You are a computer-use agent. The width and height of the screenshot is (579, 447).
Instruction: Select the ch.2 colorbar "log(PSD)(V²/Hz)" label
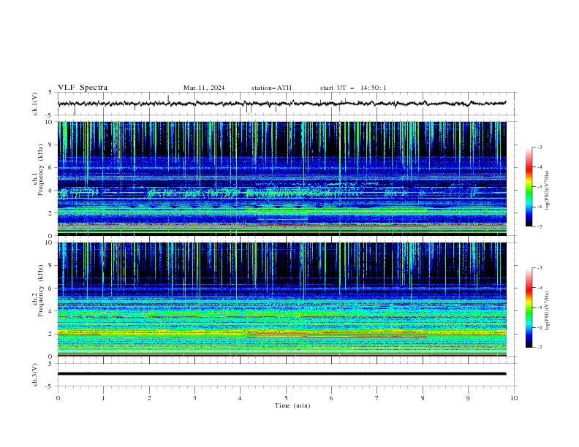point(547,311)
